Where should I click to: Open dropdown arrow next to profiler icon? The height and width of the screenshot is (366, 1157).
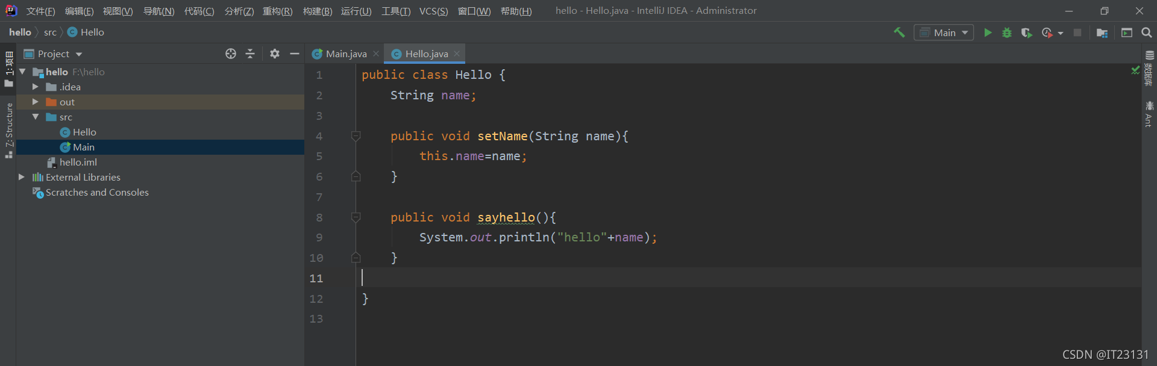point(1061,33)
